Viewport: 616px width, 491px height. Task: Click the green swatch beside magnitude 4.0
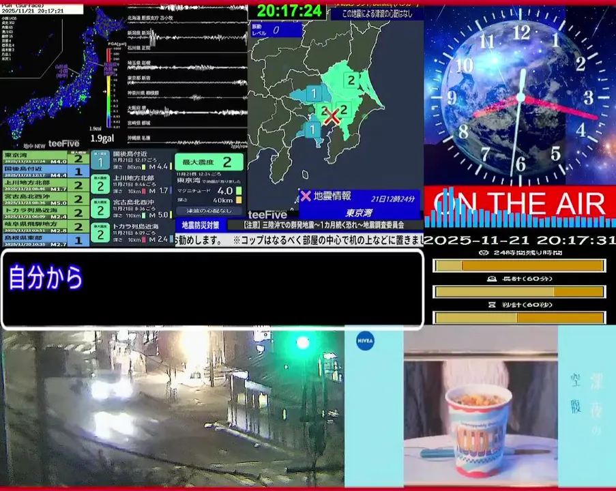tap(239, 191)
